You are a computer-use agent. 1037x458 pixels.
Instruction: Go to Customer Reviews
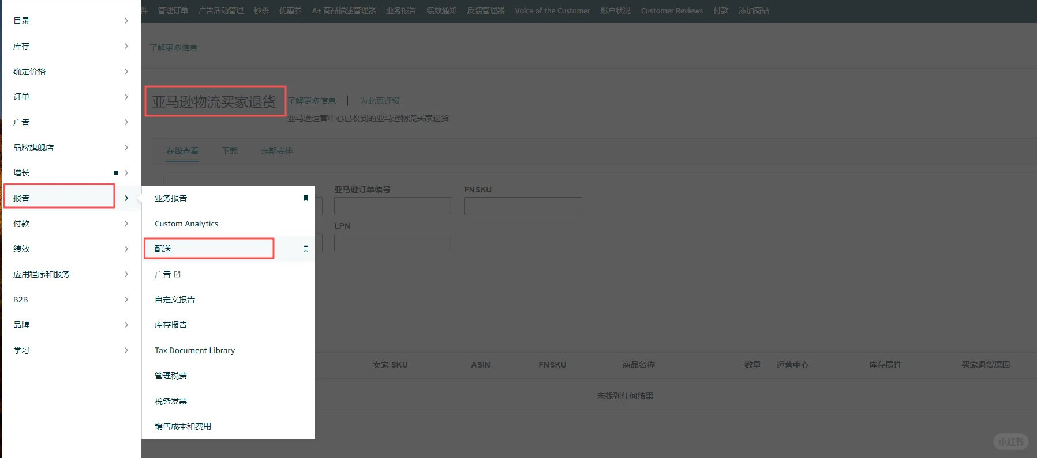[672, 10]
